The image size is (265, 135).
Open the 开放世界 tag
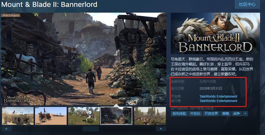point(211,114)
